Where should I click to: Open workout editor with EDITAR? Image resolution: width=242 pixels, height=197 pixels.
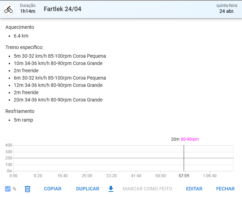coord(194,189)
